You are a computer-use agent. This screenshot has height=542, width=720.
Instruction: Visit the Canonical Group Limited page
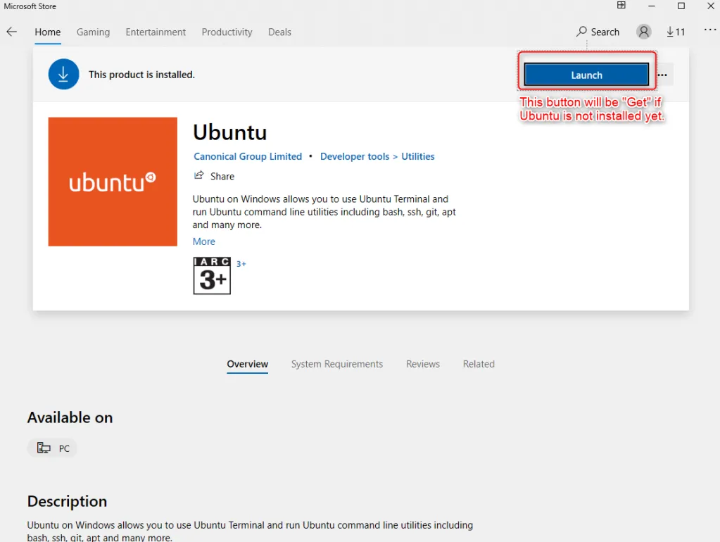[247, 156]
